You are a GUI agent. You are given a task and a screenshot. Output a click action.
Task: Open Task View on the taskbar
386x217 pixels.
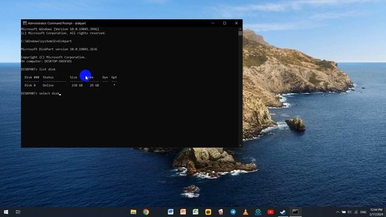coord(17,212)
